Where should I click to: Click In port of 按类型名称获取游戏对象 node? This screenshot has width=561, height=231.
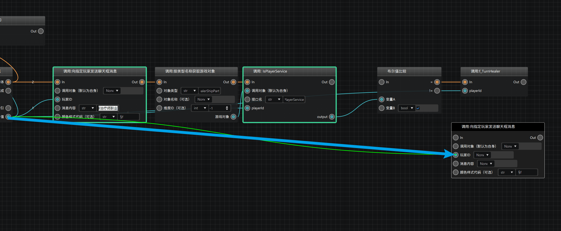(159, 82)
